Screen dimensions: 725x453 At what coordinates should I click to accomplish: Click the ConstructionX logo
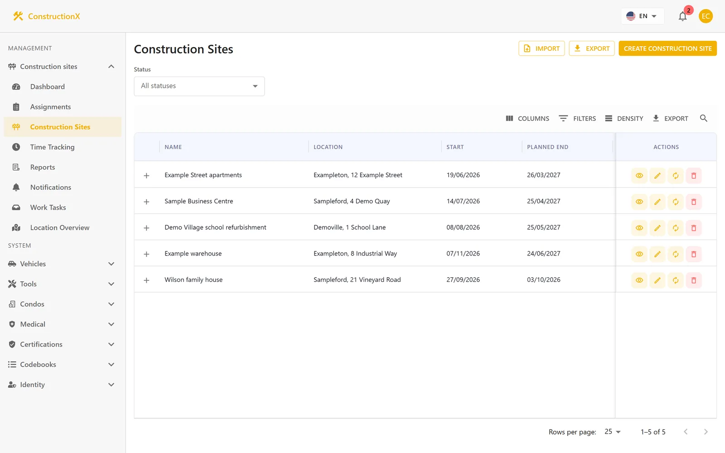pos(47,16)
